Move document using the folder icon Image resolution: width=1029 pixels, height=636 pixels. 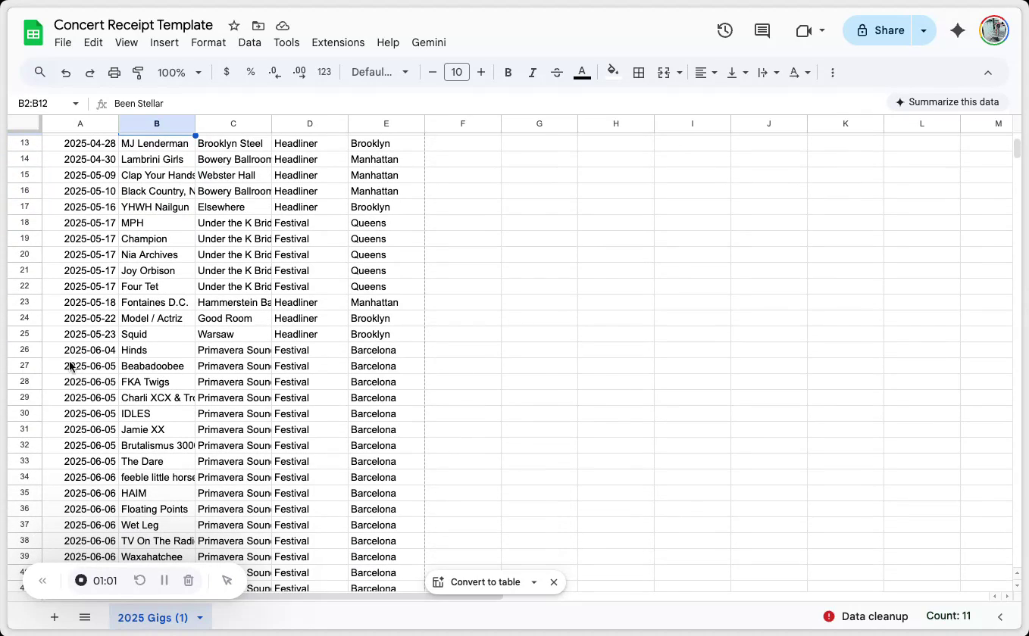click(x=258, y=26)
